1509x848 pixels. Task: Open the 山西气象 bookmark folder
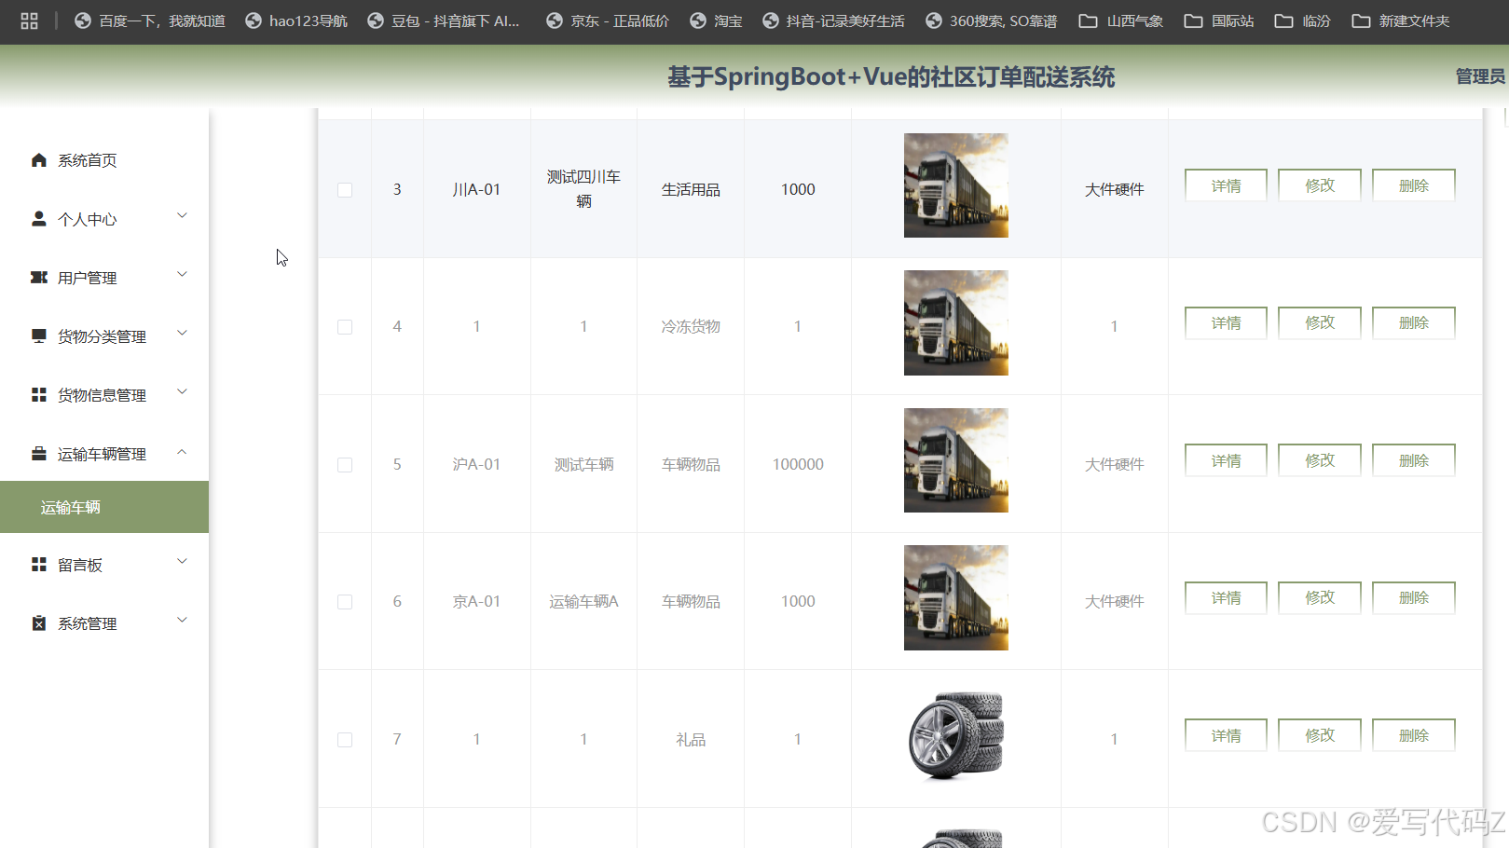(x=1121, y=21)
